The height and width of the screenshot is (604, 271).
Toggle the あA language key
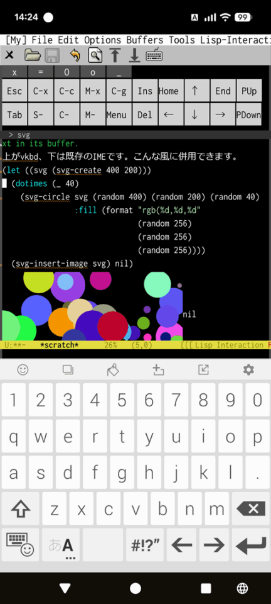point(61,545)
